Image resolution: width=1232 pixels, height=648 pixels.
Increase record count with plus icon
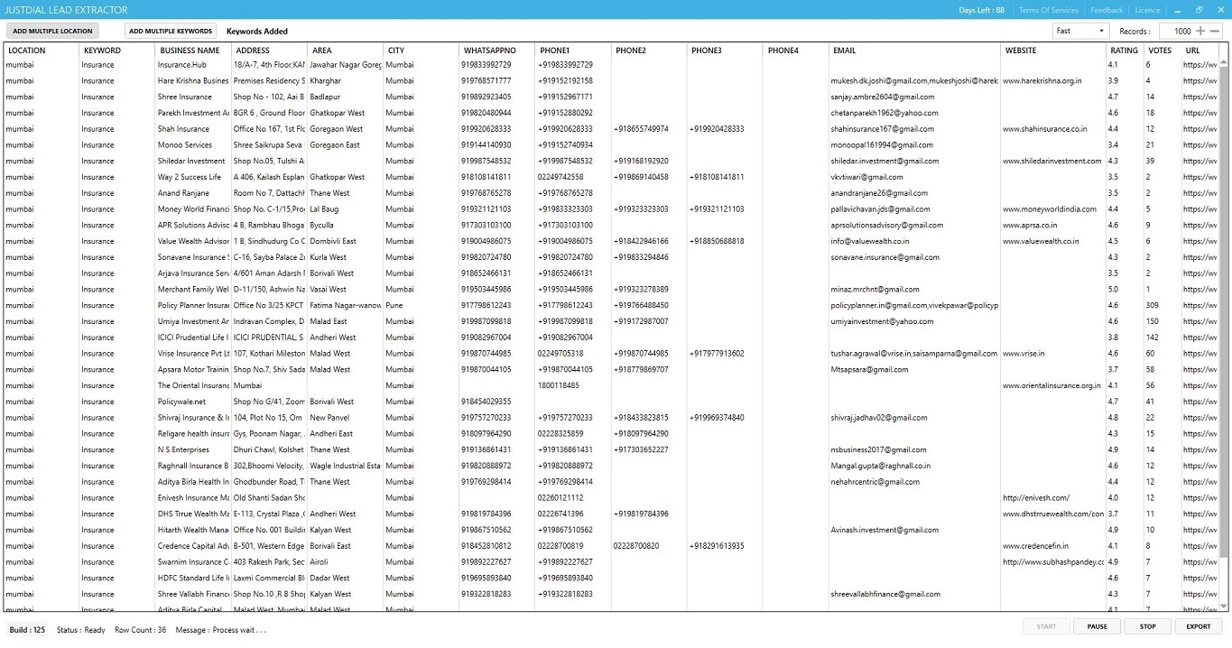(1200, 31)
